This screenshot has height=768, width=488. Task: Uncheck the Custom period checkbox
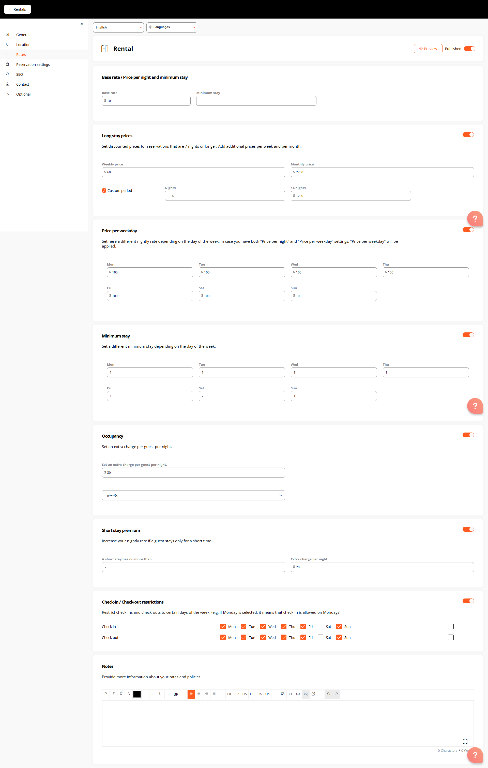click(104, 190)
